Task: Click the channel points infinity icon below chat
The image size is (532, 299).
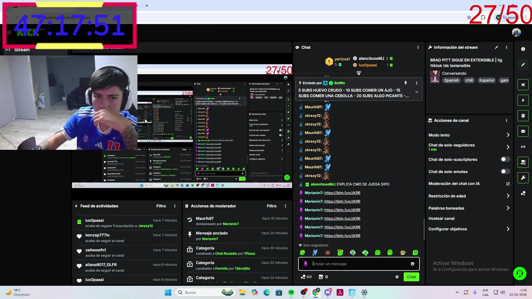Action: 306,277
